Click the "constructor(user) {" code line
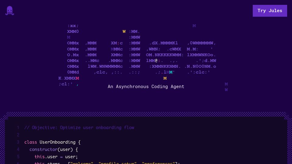Image resolution: width=292 pixels, height=164 pixels. 54,149
